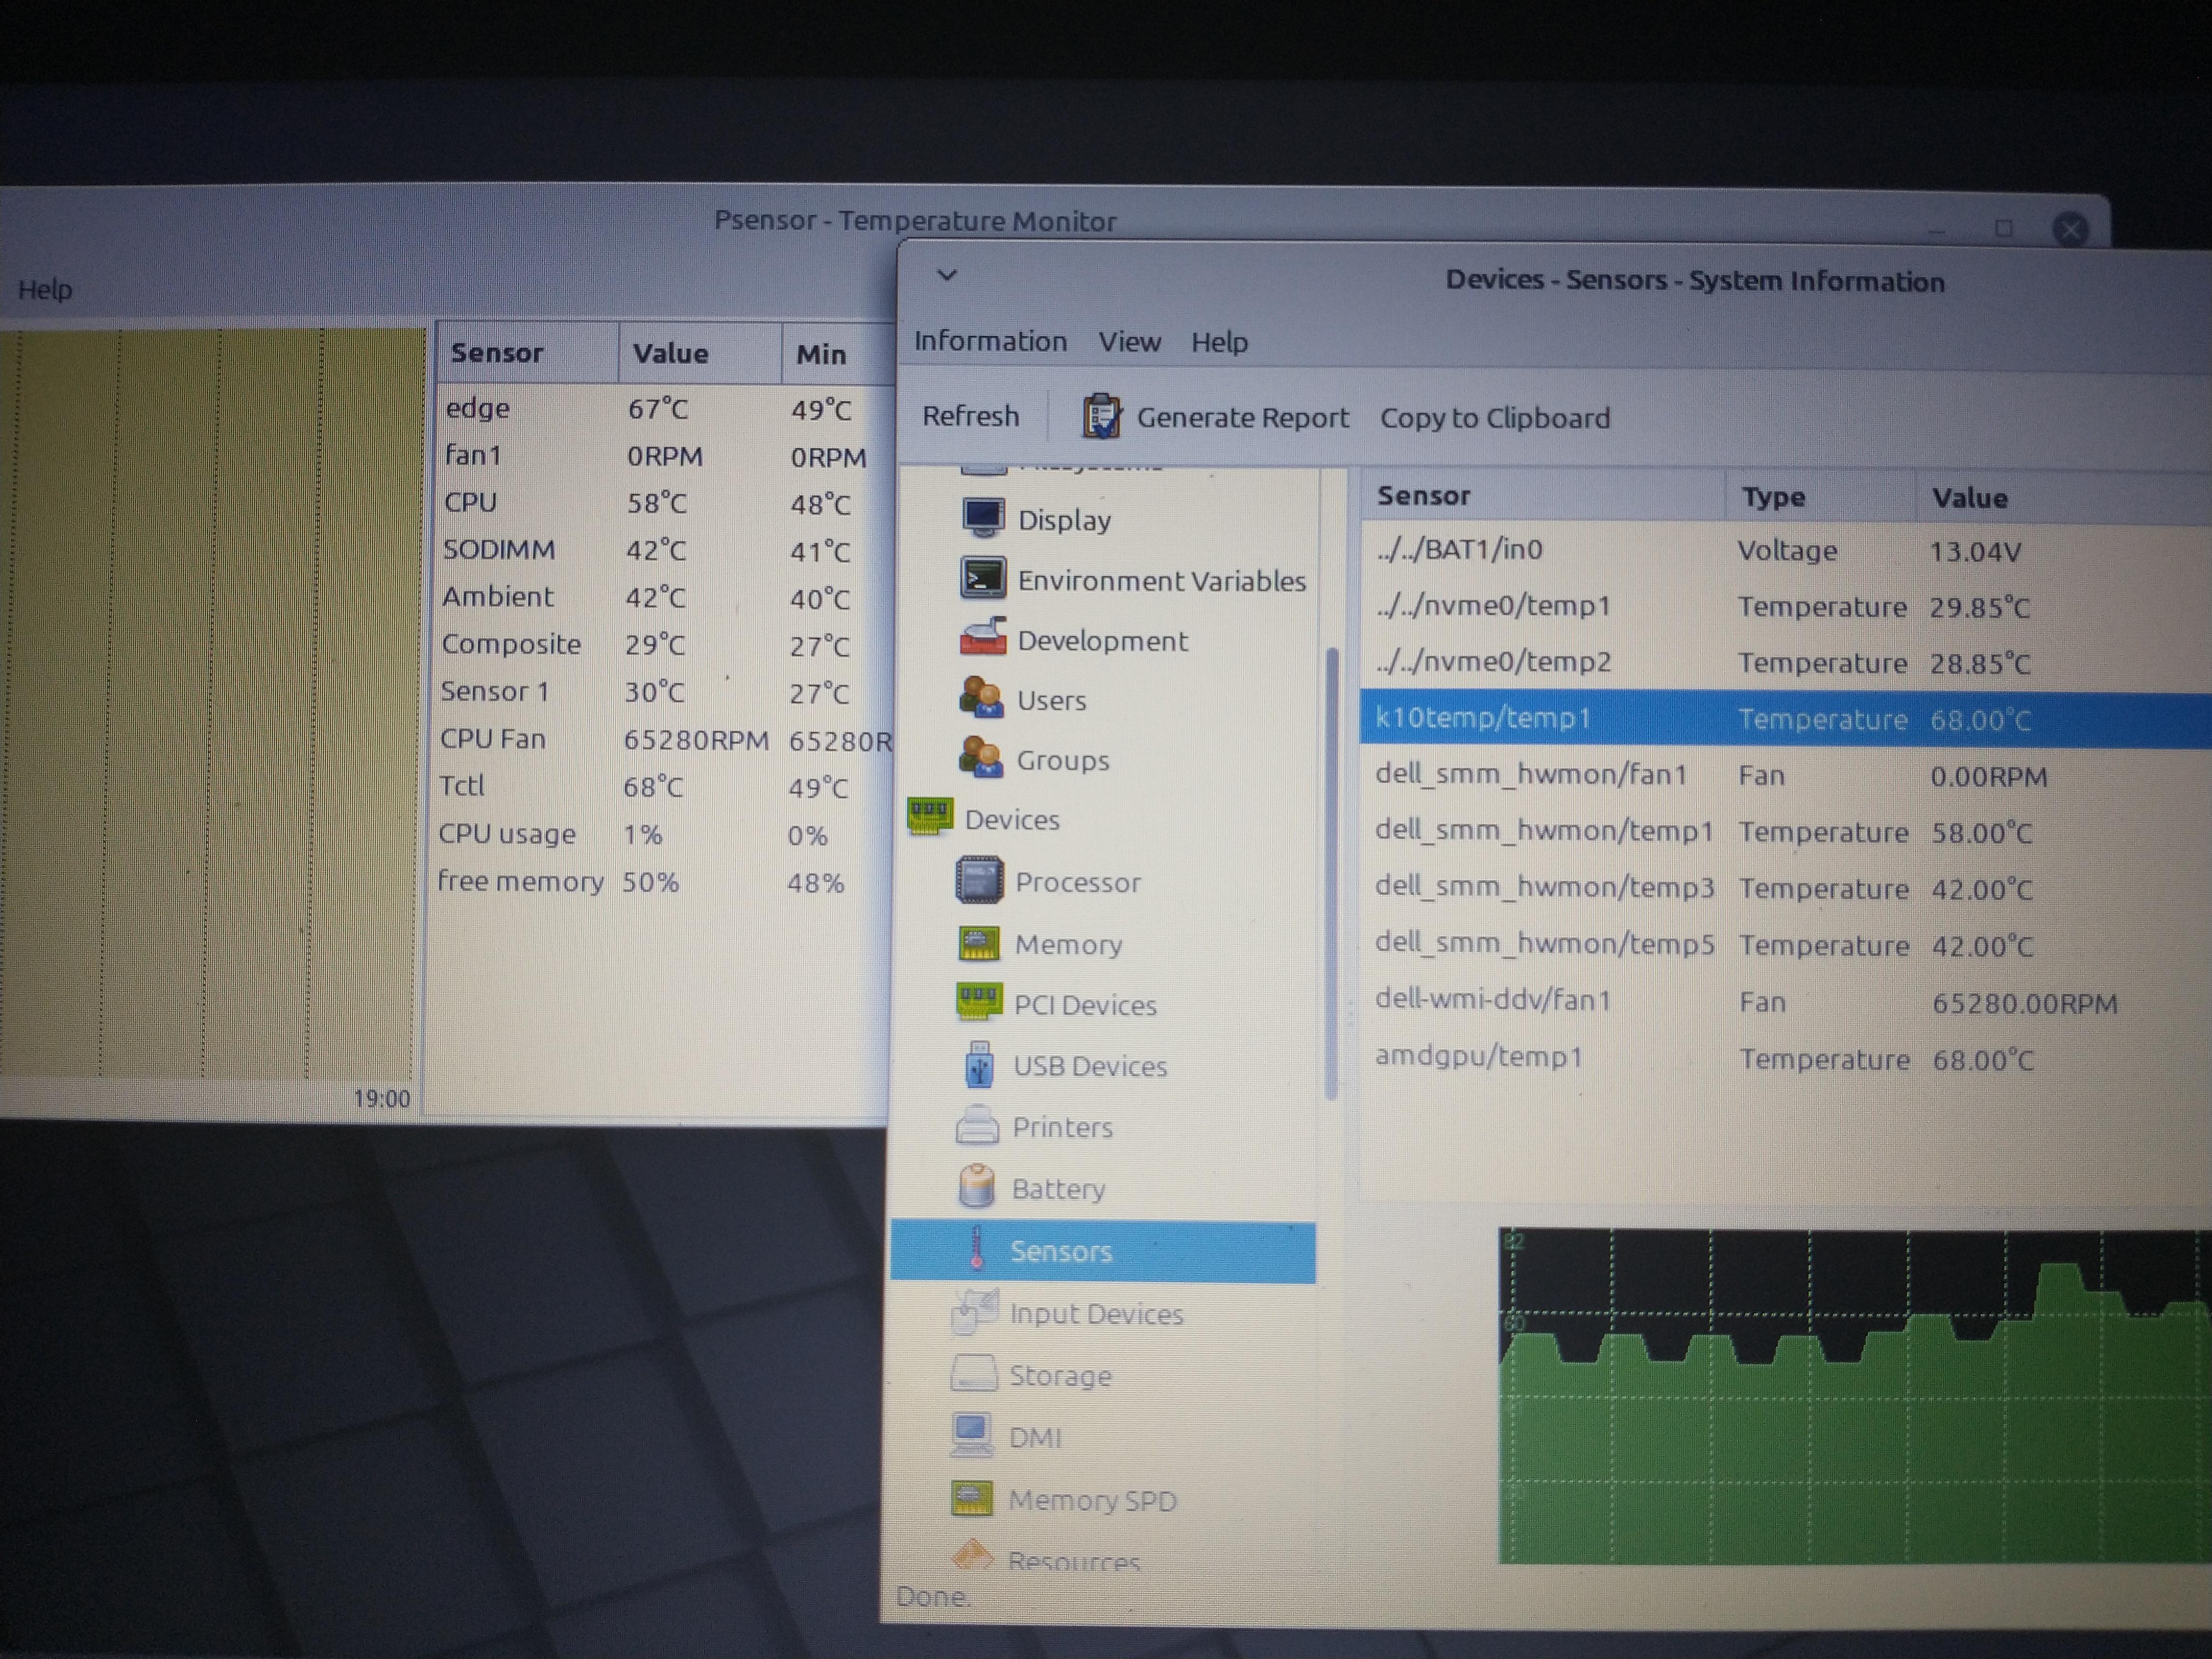Click the chevron dropdown in the title bar
The width and height of the screenshot is (2212, 1659).
point(947,275)
